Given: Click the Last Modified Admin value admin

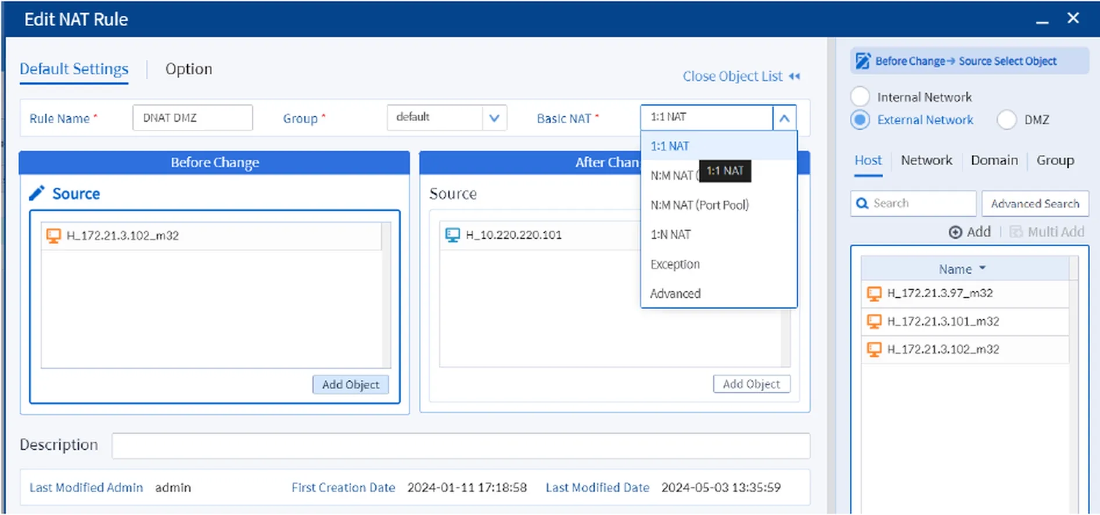Looking at the screenshot, I should pos(173,488).
